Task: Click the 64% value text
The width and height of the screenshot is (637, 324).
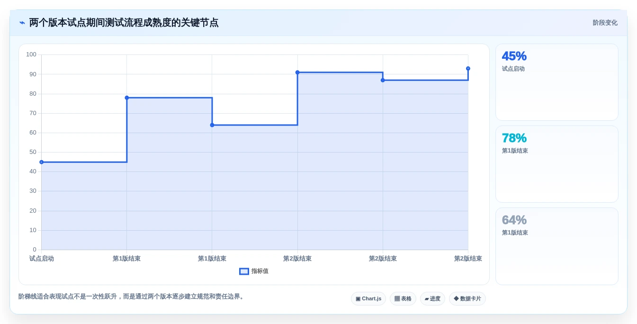Action: point(514,220)
